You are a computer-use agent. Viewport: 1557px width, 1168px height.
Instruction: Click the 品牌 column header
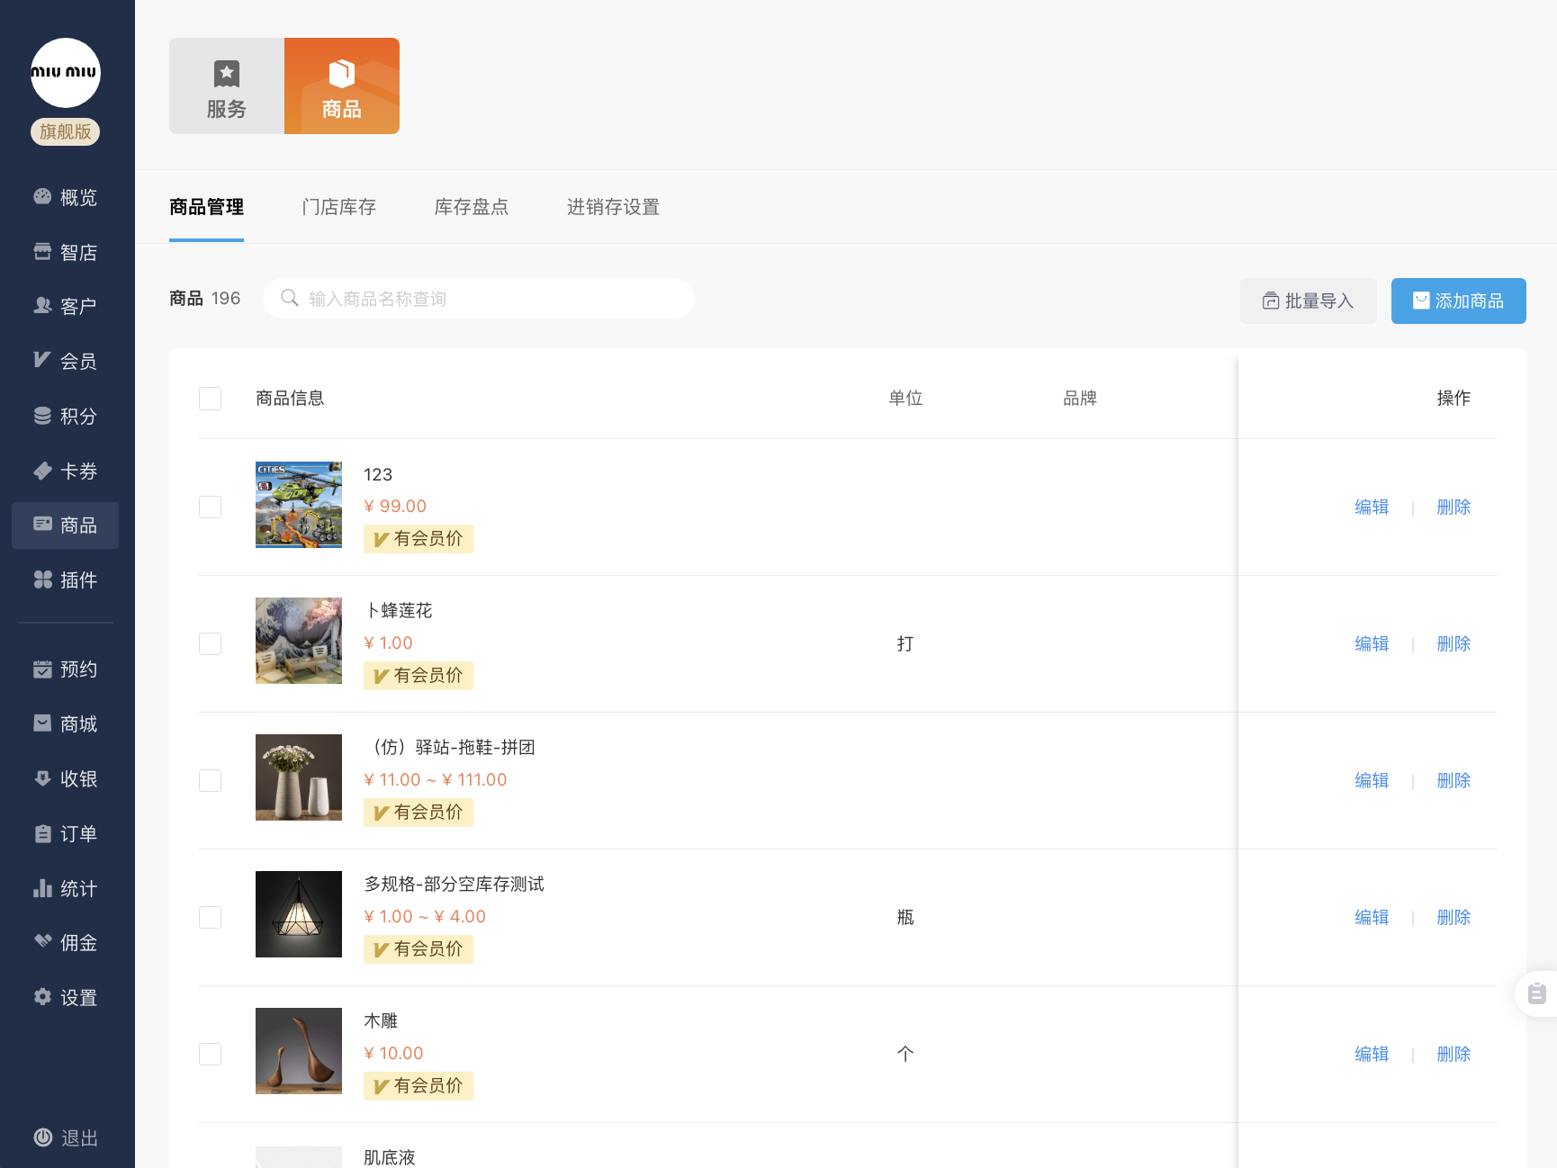tap(1080, 398)
